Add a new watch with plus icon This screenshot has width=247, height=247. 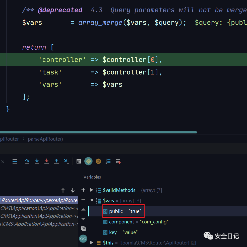(x=83, y=190)
